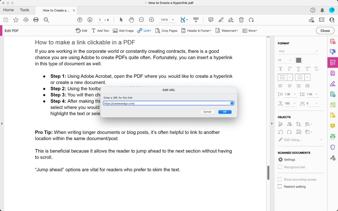The width and height of the screenshot is (338, 211).
Task: Open Scanned Documents Settings
Action: pyautogui.click(x=280, y=160)
